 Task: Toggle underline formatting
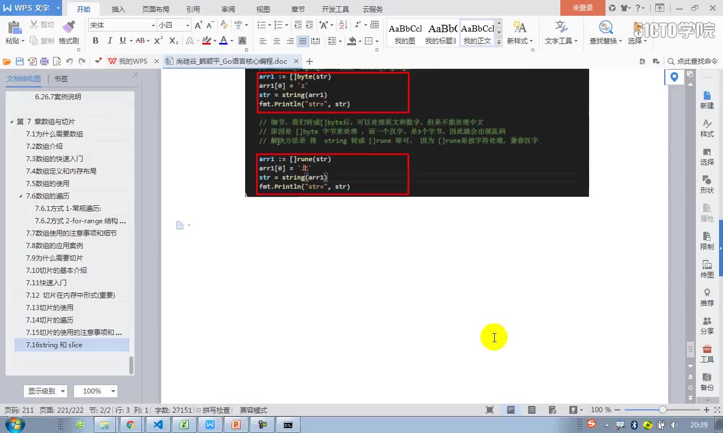(123, 41)
